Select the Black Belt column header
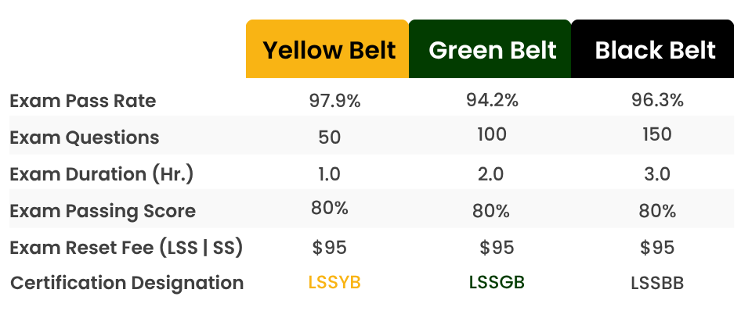 click(652, 49)
